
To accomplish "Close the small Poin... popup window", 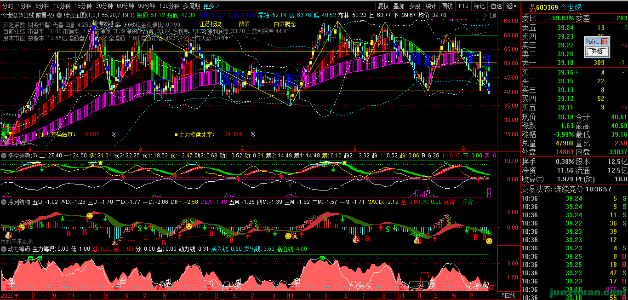I will pos(605,41).
